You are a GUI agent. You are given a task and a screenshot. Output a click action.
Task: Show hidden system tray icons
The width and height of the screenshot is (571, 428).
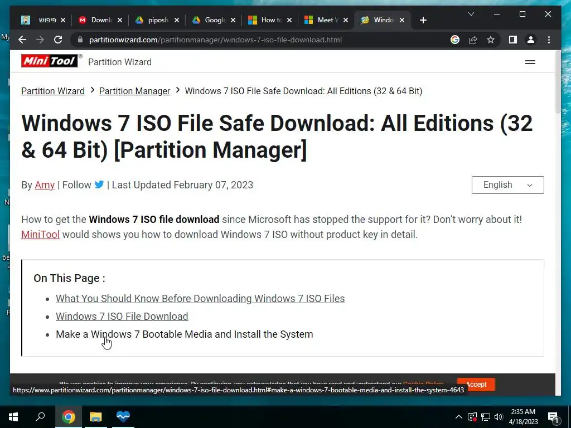[x=459, y=417]
